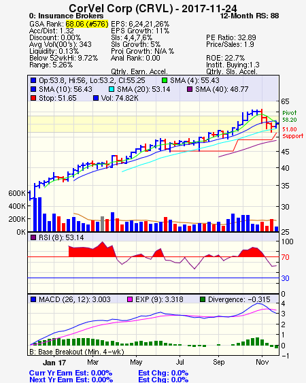Click the 'Discount: 0.00%' line
The height and width of the screenshot is (383, 306).
pos(55,37)
